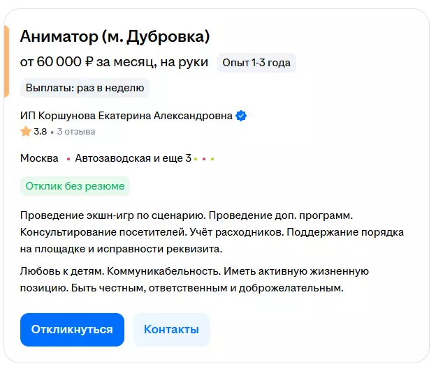Click the orange star rating icon

pos(26,131)
